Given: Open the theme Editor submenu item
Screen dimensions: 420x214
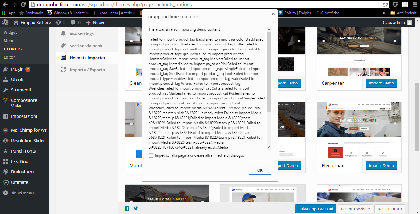Looking at the screenshot, I should [x=9, y=57].
